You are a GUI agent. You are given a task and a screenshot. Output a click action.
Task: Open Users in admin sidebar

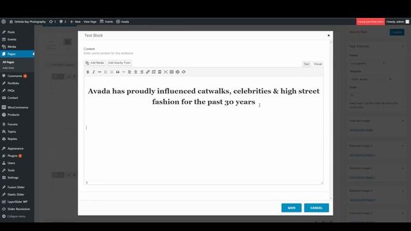coord(17,163)
